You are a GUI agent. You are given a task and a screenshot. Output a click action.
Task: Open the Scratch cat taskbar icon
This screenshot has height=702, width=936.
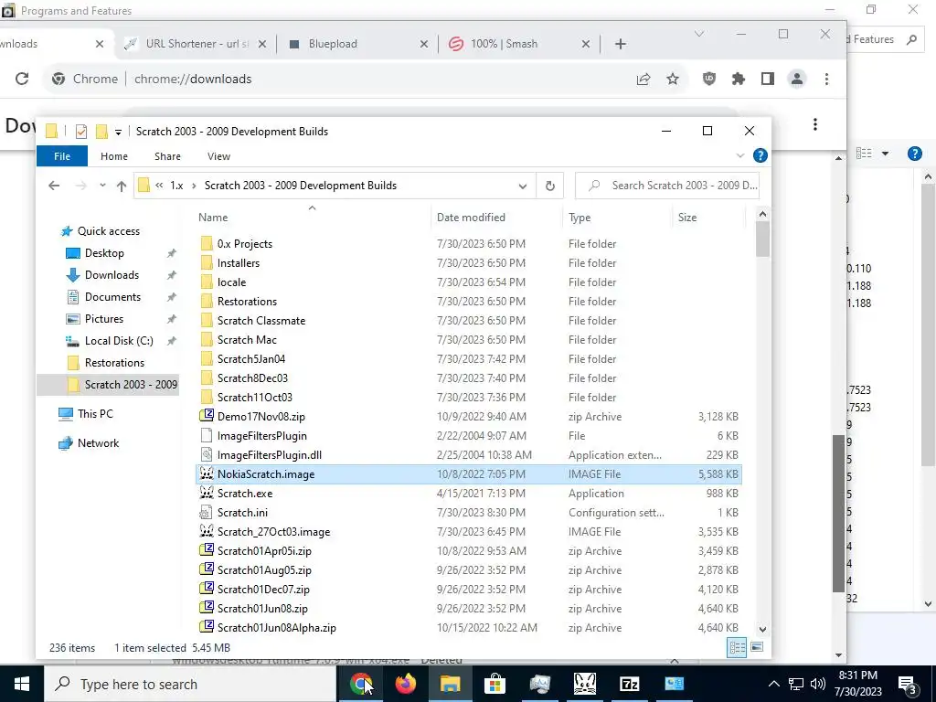(x=584, y=684)
